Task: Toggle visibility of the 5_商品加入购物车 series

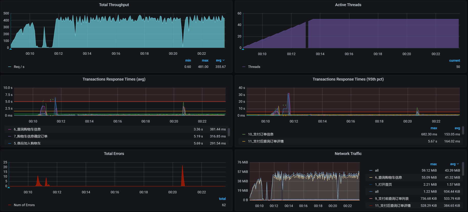Action: click(x=27, y=143)
